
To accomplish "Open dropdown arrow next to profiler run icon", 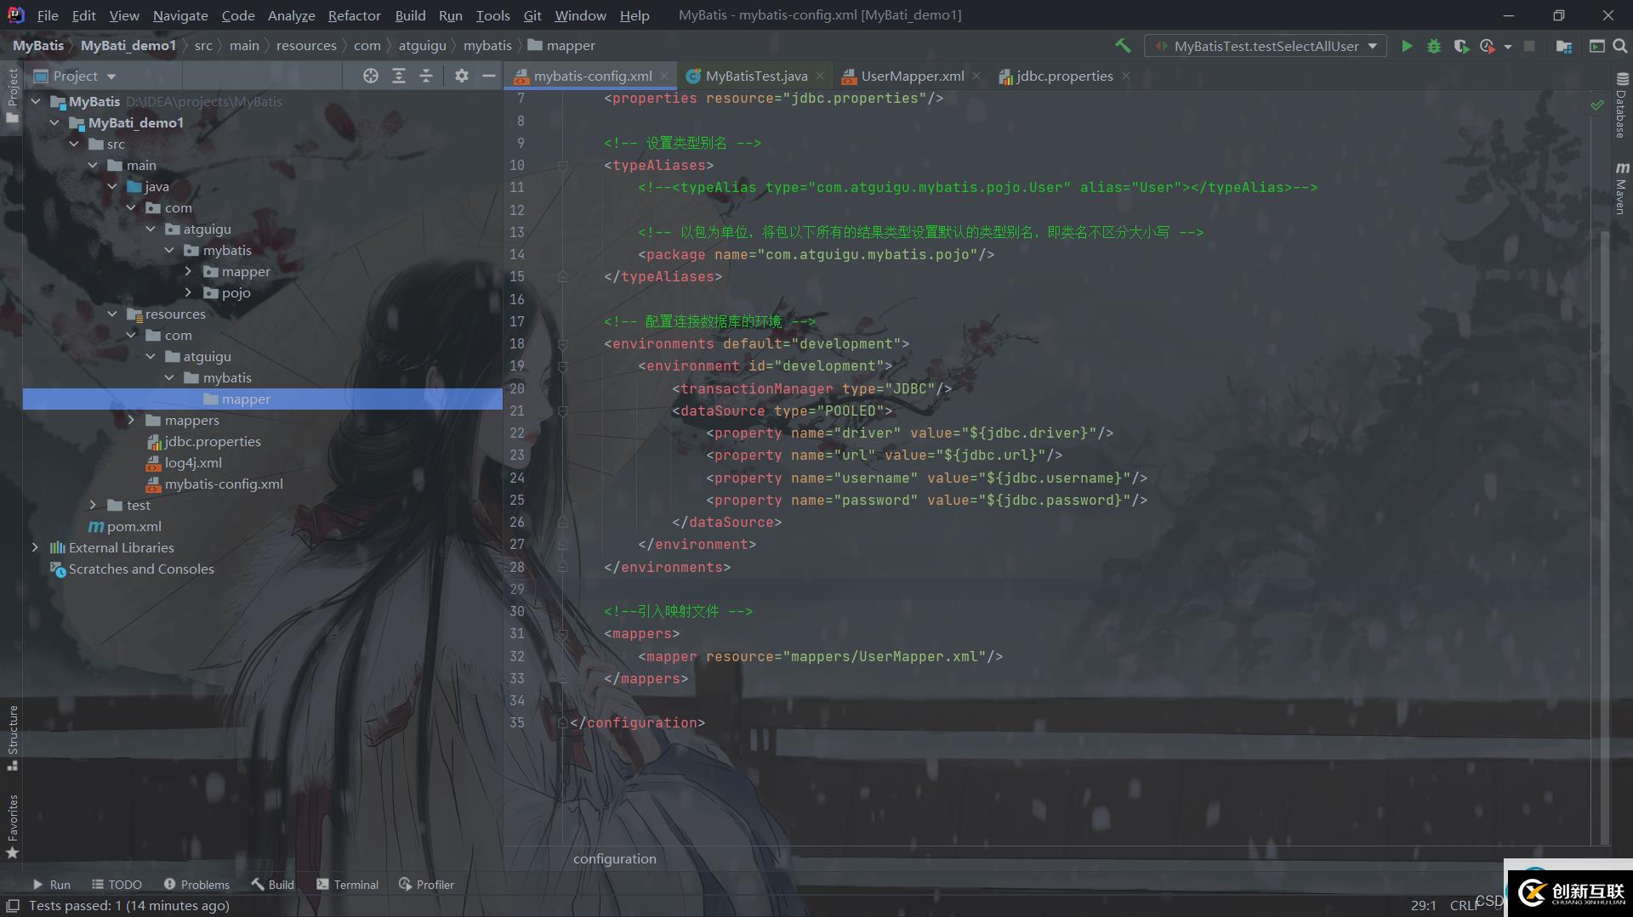I will [x=1508, y=47].
